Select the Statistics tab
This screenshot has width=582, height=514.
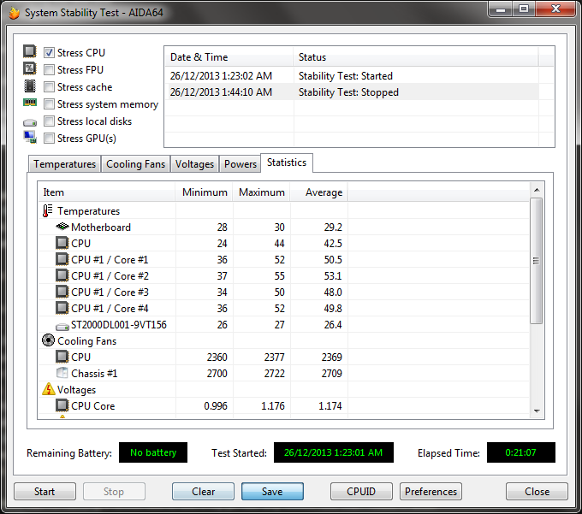[x=287, y=162]
